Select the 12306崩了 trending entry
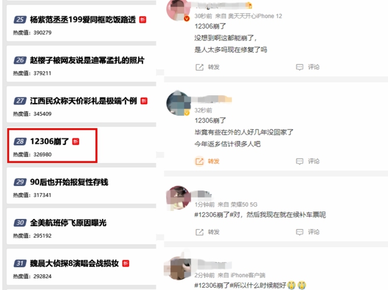 tap(52, 145)
